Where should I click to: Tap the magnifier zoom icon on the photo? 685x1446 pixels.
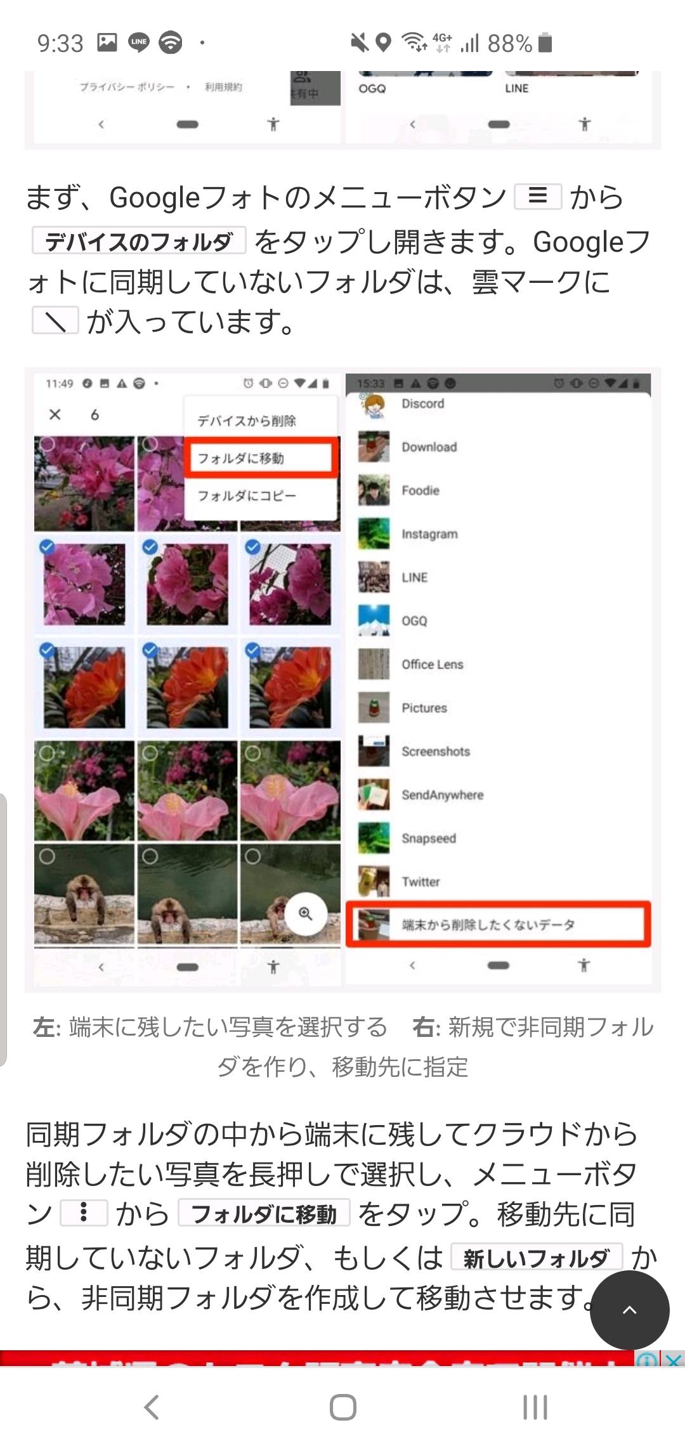pos(306,913)
